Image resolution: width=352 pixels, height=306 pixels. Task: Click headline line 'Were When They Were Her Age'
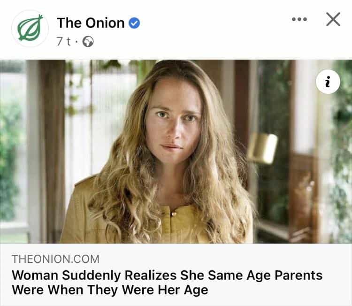coord(109,290)
